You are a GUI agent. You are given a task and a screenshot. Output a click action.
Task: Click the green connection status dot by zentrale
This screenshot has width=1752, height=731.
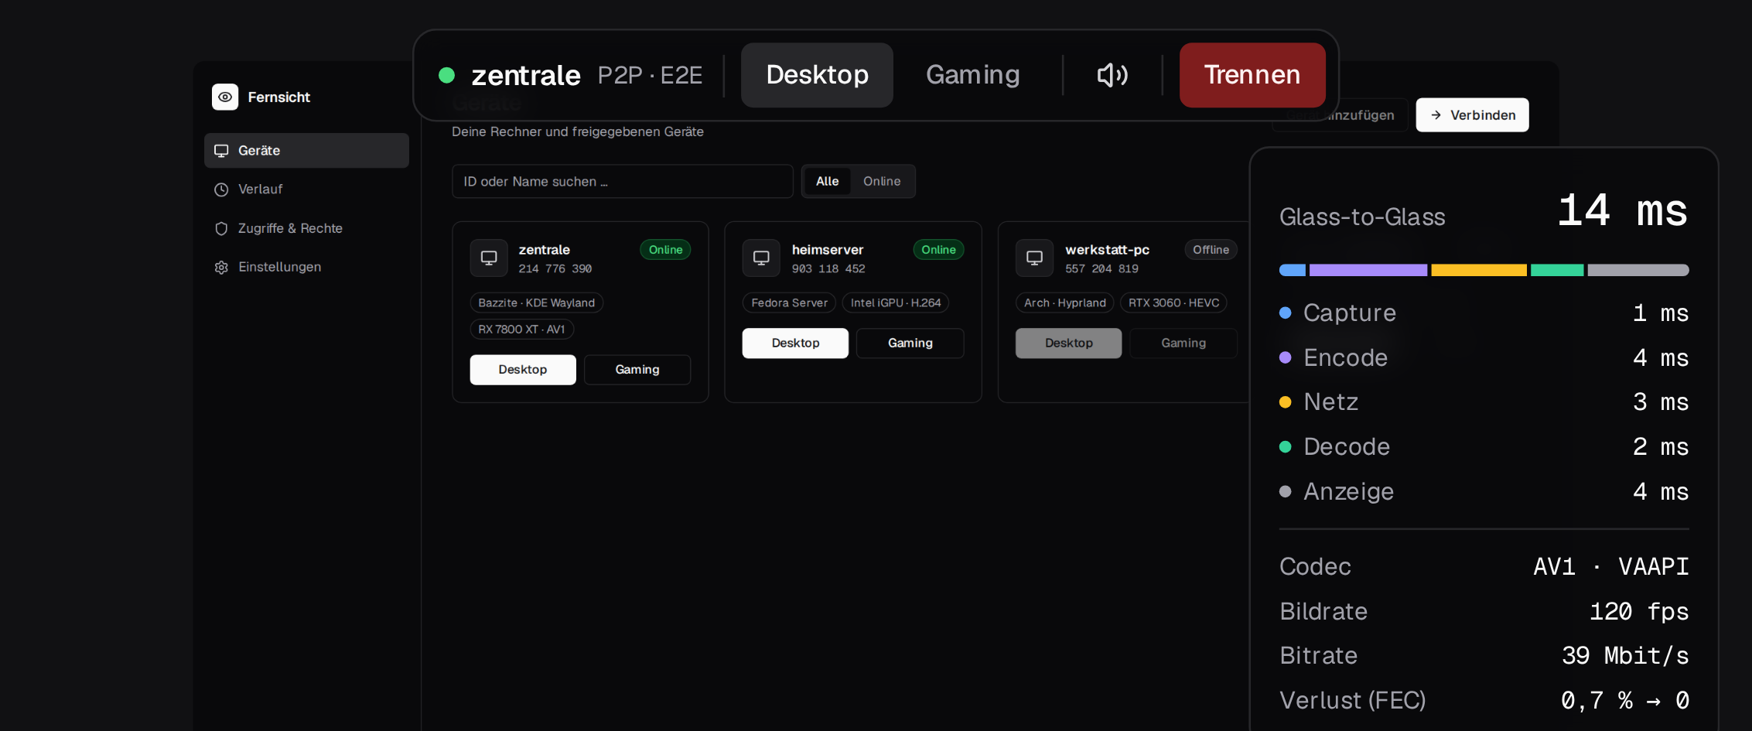446,75
